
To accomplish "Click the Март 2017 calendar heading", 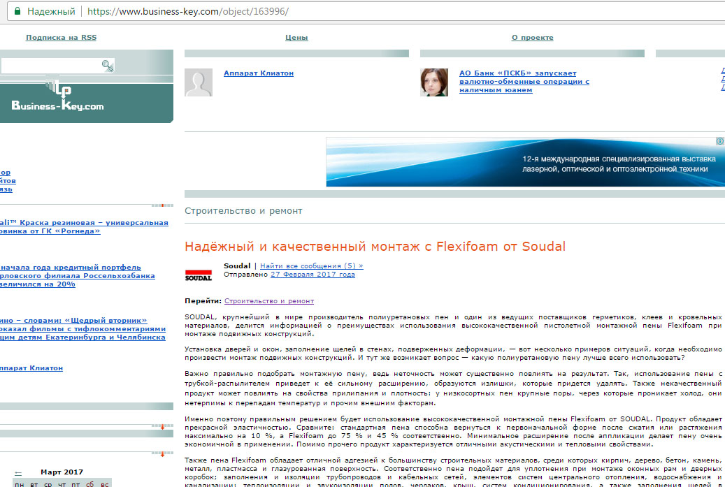I will tap(62, 472).
